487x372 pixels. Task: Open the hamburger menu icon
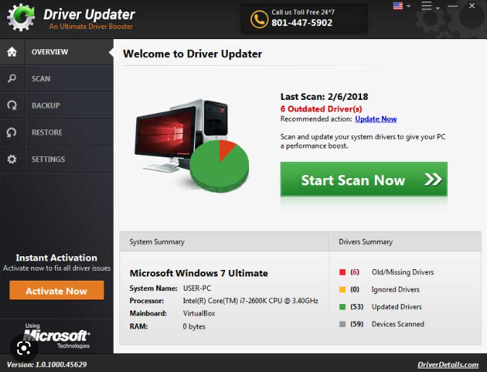[426, 6]
